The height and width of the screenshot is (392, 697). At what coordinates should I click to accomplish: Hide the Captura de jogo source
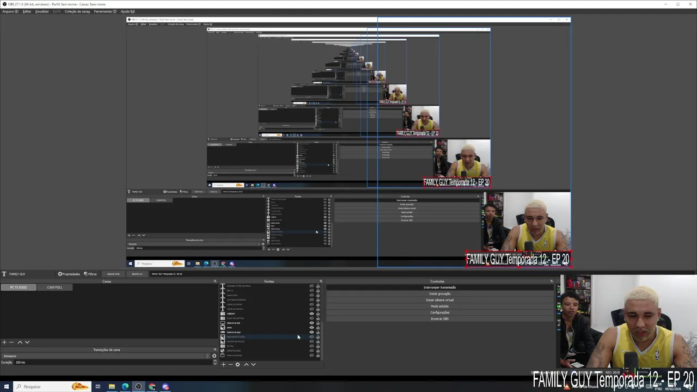(x=311, y=332)
